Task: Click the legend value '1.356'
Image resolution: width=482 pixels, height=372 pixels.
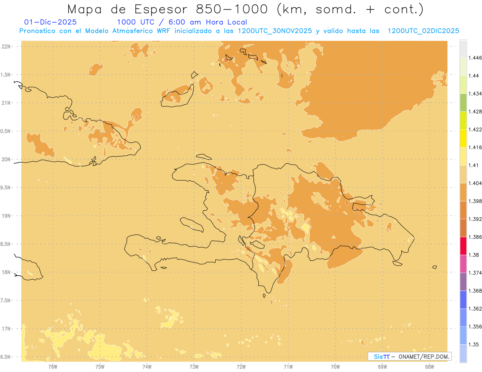Action: coord(475,327)
